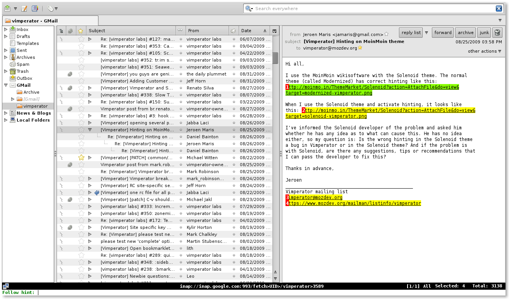The height and width of the screenshot is (299, 509).
Task: Open the column picker icon
Action: pyautogui.click(x=275, y=31)
